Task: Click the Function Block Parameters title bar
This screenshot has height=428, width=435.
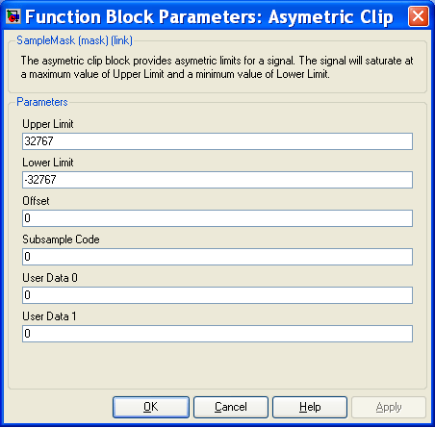Action: pyautogui.click(x=209, y=16)
